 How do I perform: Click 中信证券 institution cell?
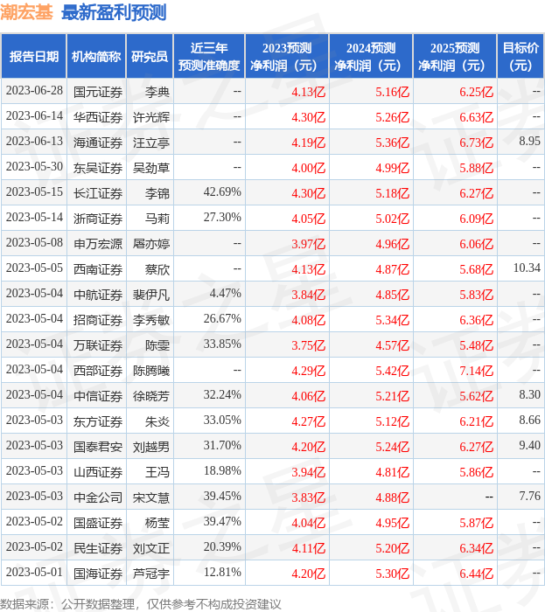[x=98, y=396]
